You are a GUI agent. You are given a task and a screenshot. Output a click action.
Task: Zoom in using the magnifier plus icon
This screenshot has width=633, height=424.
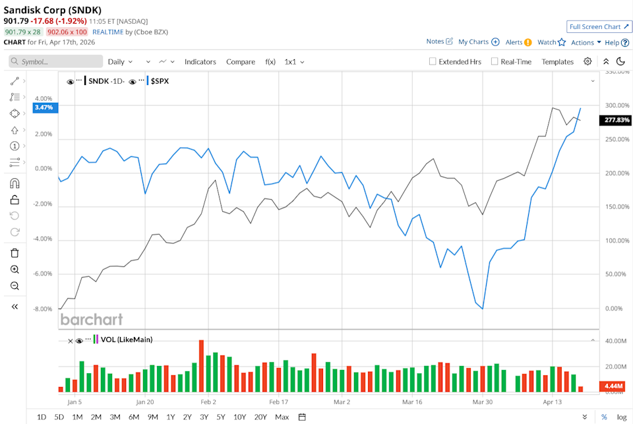15,270
